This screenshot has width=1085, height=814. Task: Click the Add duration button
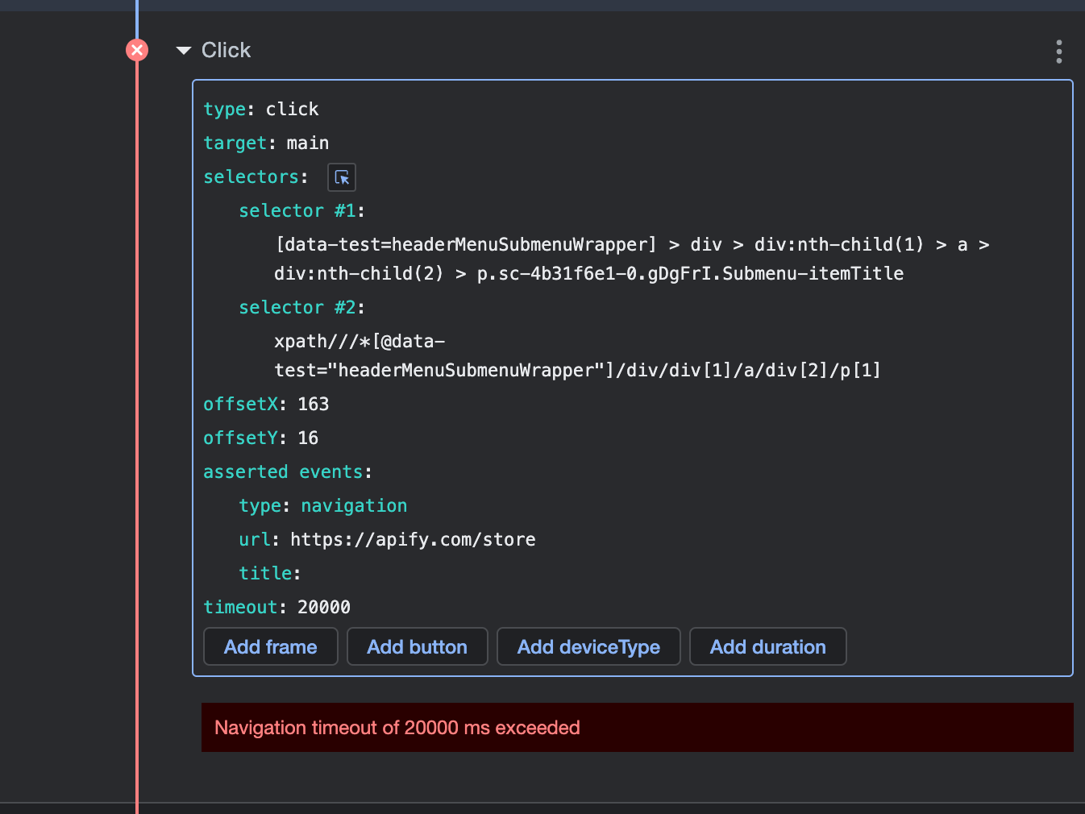[x=768, y=646]
